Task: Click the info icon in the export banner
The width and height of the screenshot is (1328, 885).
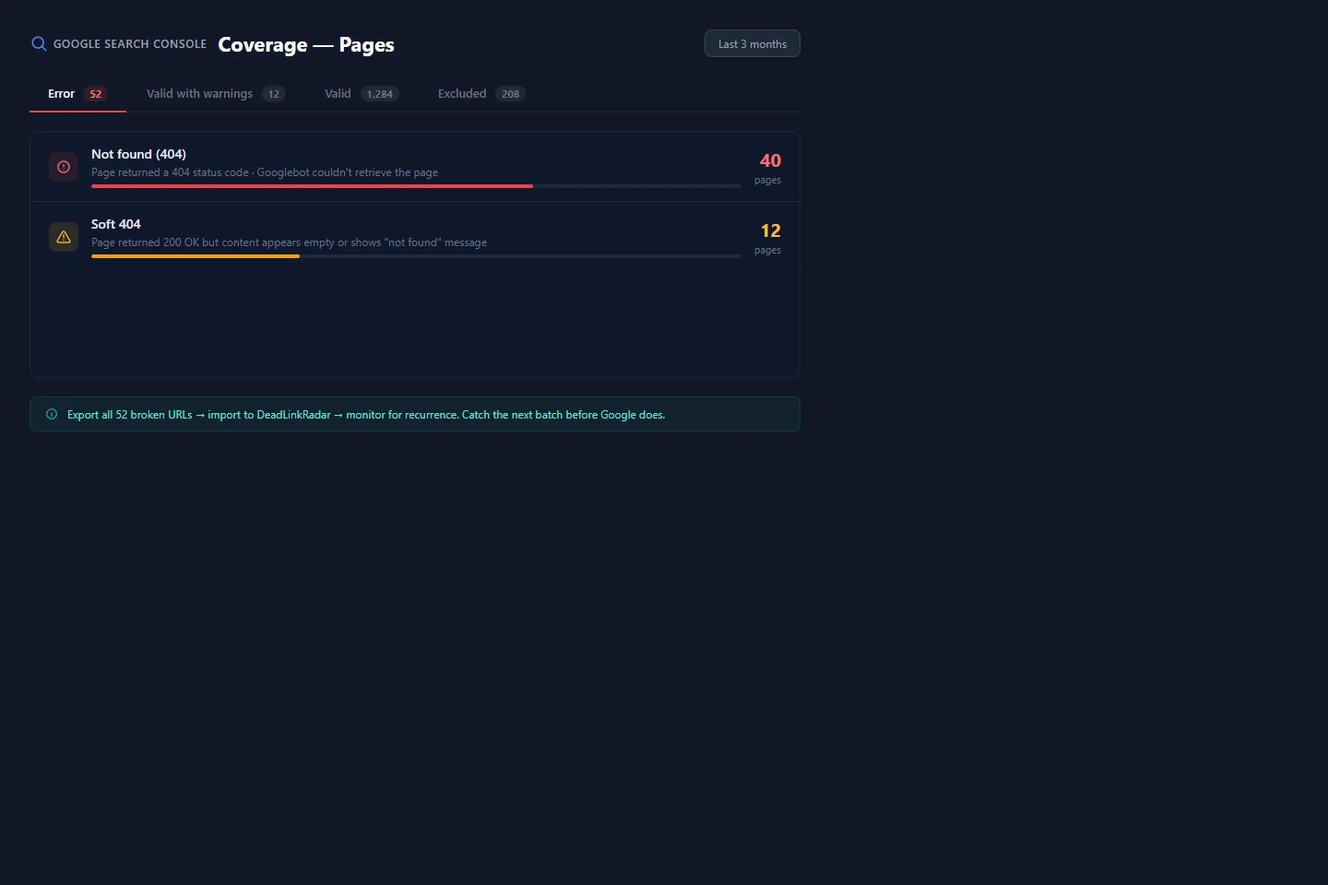Action: (x=52, y=415)
